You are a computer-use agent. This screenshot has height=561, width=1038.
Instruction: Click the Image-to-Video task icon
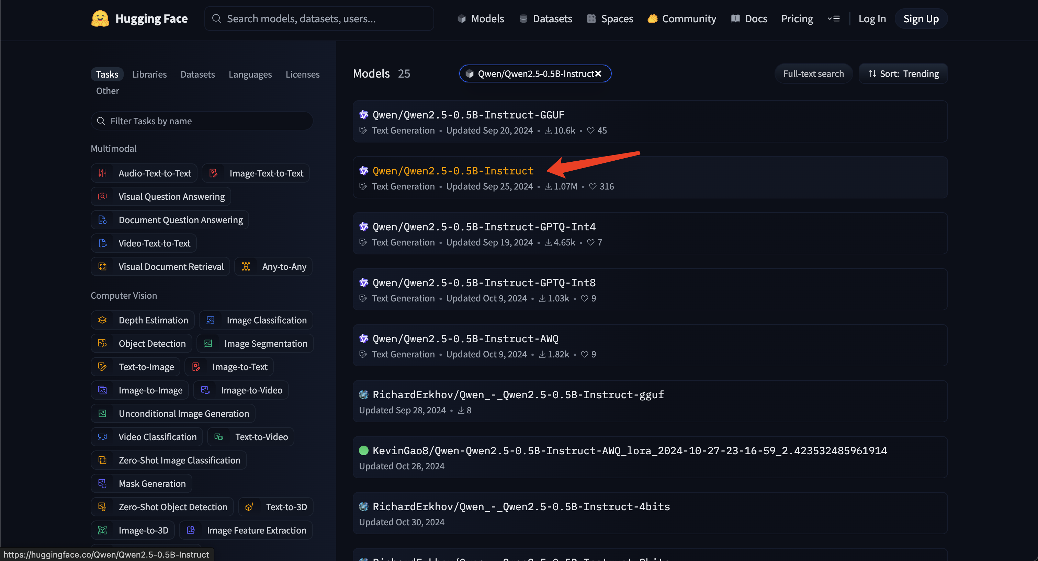tap(205, 390)
